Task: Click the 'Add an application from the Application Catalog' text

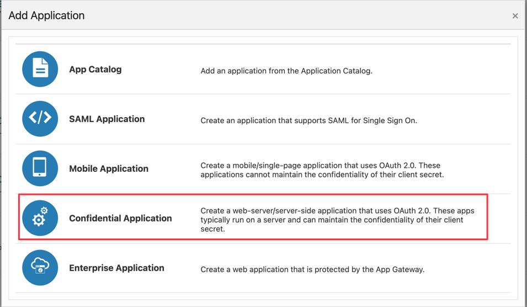Action: 286,71
